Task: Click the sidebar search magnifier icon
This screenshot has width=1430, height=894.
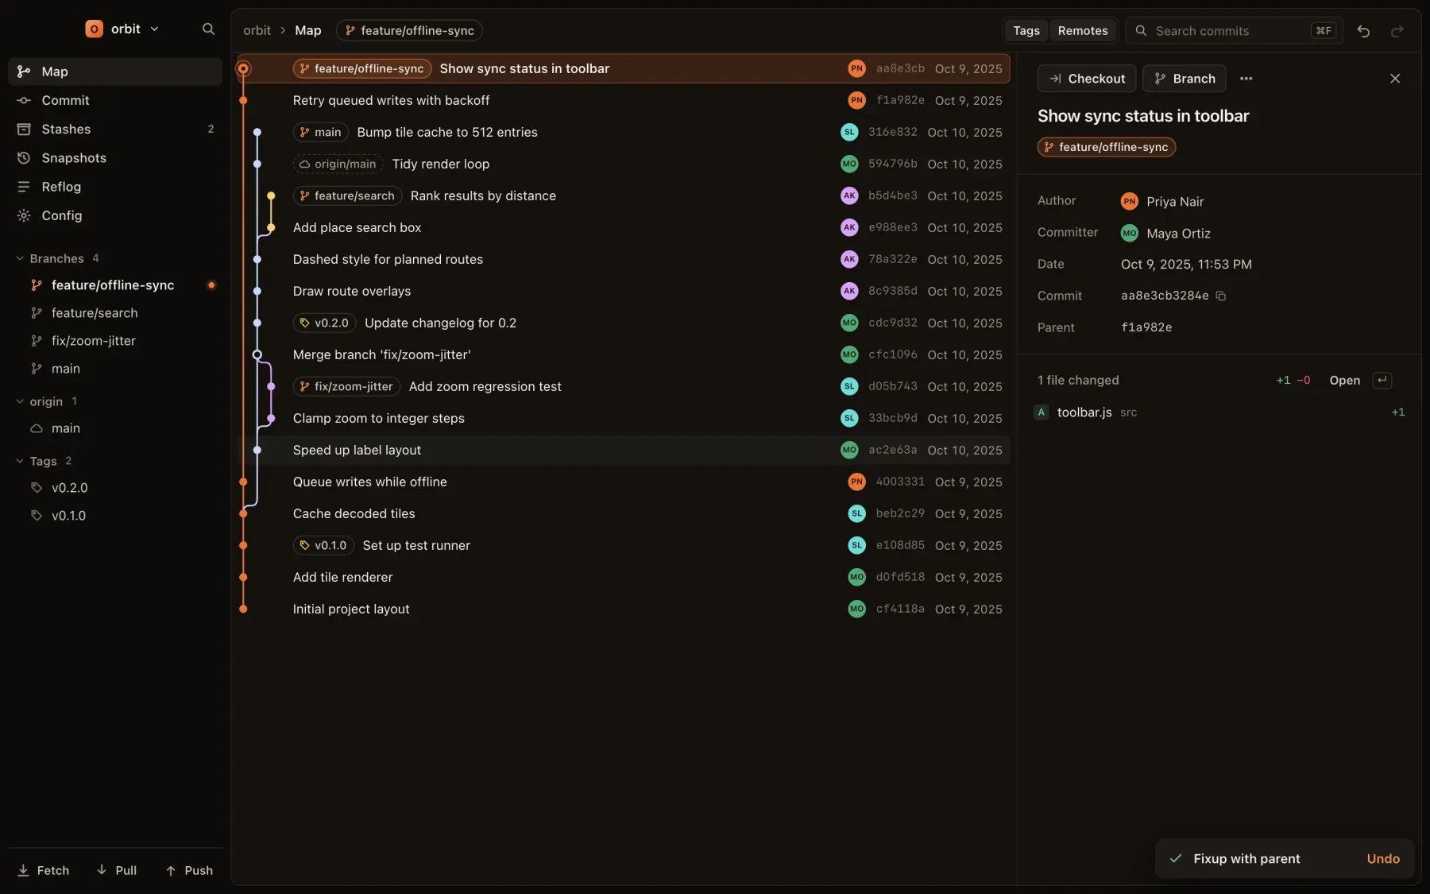Action: tap(208, 29)
